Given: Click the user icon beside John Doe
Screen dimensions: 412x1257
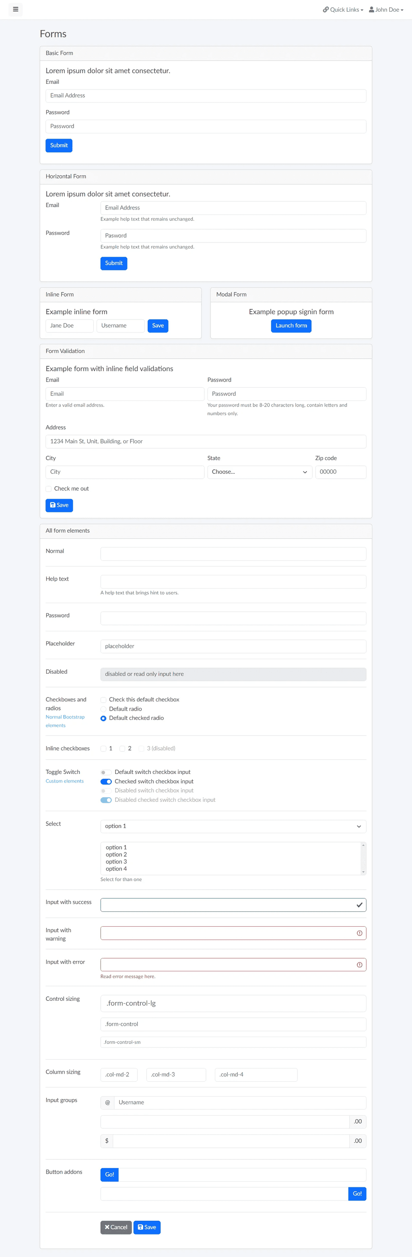Looking at the screenshot, I should 371,9.
